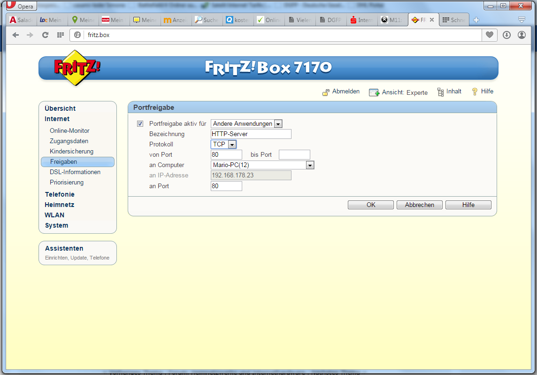Viewport: 537px width, 375px height.
Task: Open Übersicht in sidebar
Action: coord(60,108)
